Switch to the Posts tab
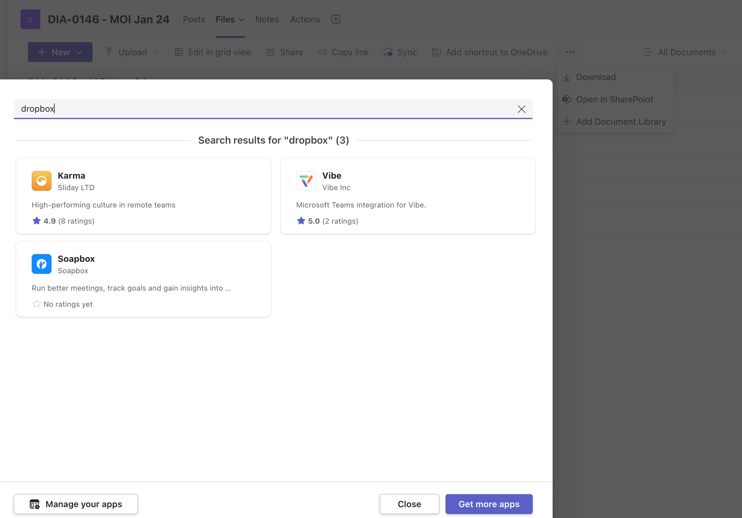The height and width of the screenshot is (518, 742). pos(194,19)
